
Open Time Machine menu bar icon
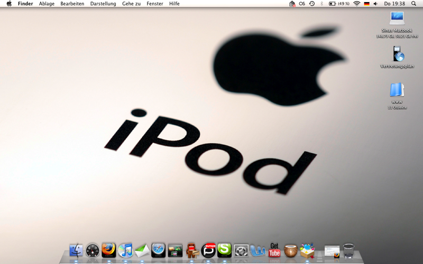[x=312, y=4]
